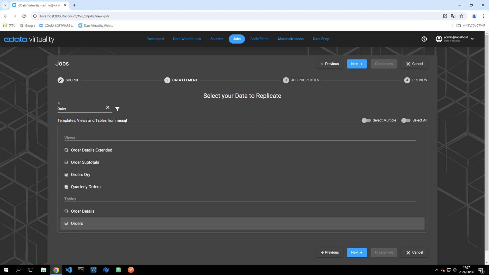
Task: Click the Source step pencil icon
Action: pyautogui.click(x=61, y=80)
